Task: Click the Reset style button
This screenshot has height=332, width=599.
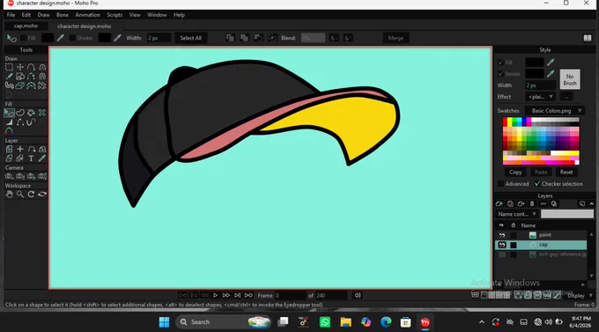Action: pos(566,172)
